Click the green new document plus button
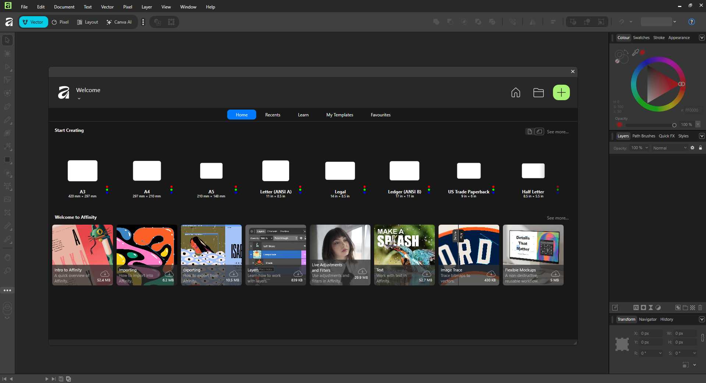 (561, 92)
